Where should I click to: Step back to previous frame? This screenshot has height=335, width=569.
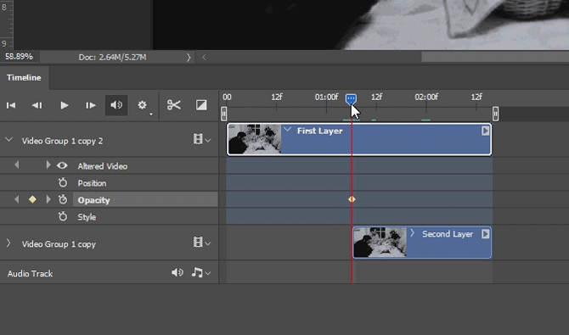[37, 105]
